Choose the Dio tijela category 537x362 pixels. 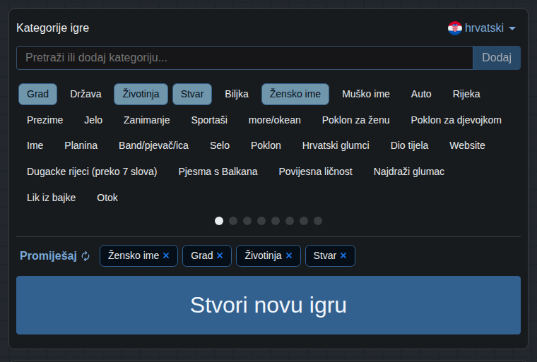pos(409,146)
